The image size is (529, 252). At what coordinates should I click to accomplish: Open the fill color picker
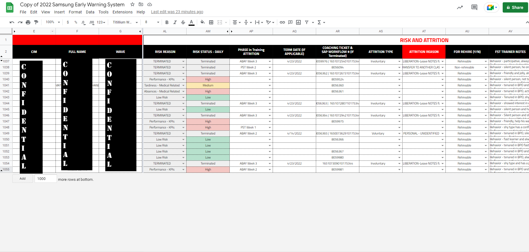pyautogui.click(x=203, y=22)
